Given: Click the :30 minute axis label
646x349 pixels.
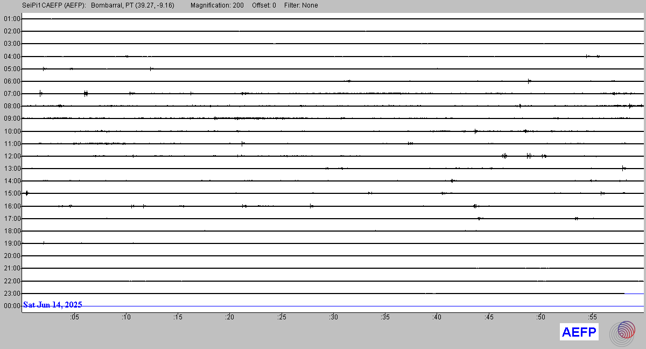Looking at the screenshot, I should (334, 317).
